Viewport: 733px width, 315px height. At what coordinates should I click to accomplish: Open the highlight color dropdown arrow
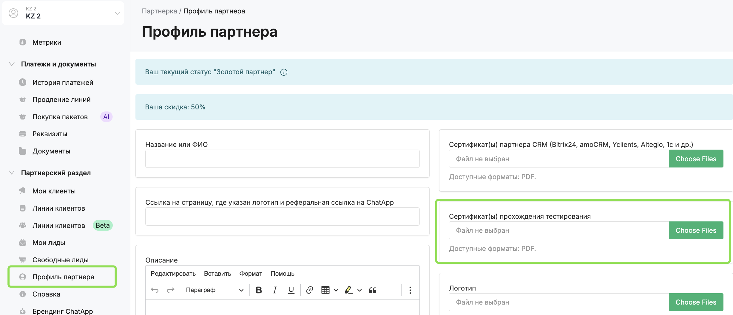tap(359, 290)
